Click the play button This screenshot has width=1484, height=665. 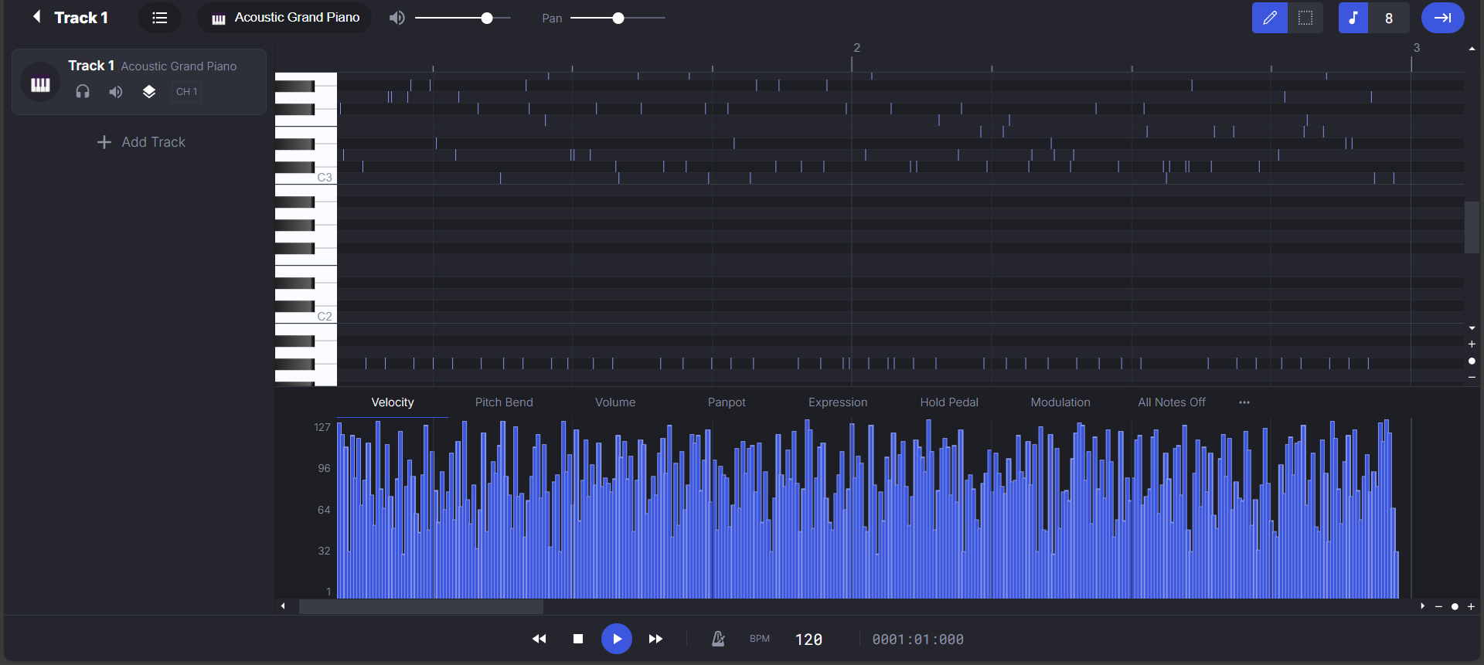617,639
